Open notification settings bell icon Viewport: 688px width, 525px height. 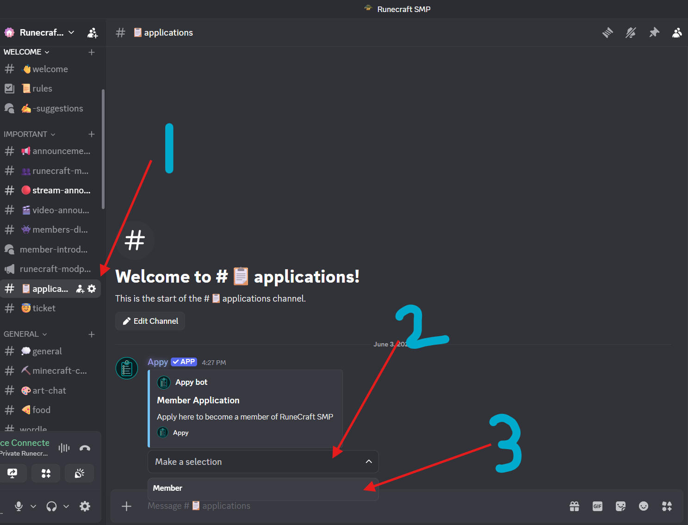(631, 32)
